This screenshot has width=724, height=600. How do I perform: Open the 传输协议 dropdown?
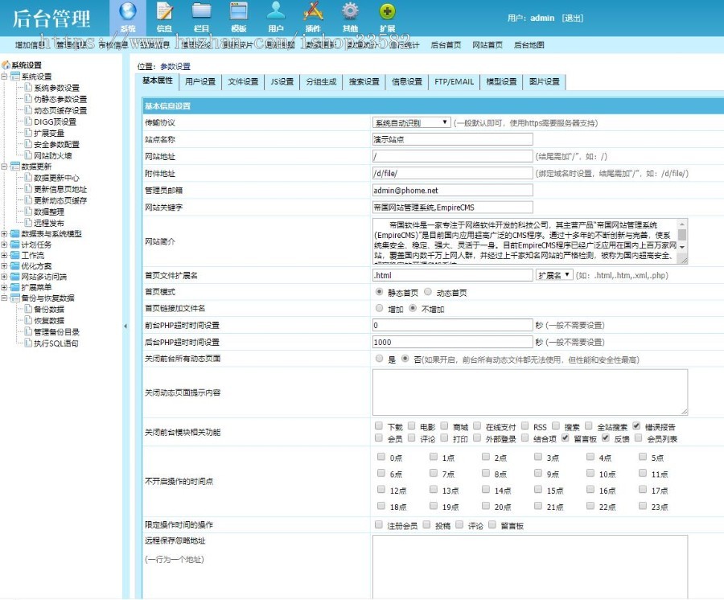[x=411, y=122]
